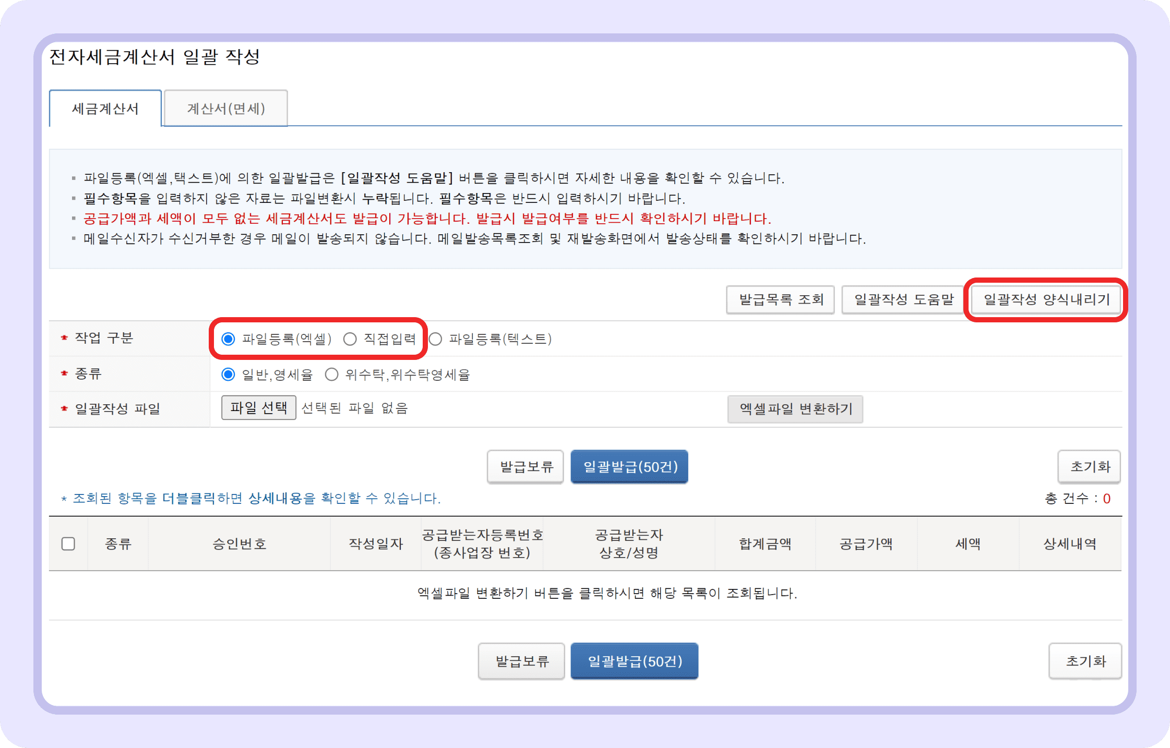Select the 파일등록(텍스트) option
Image resolution: width=1170 pixels, height=748 pixels.
tap(436, 339)
